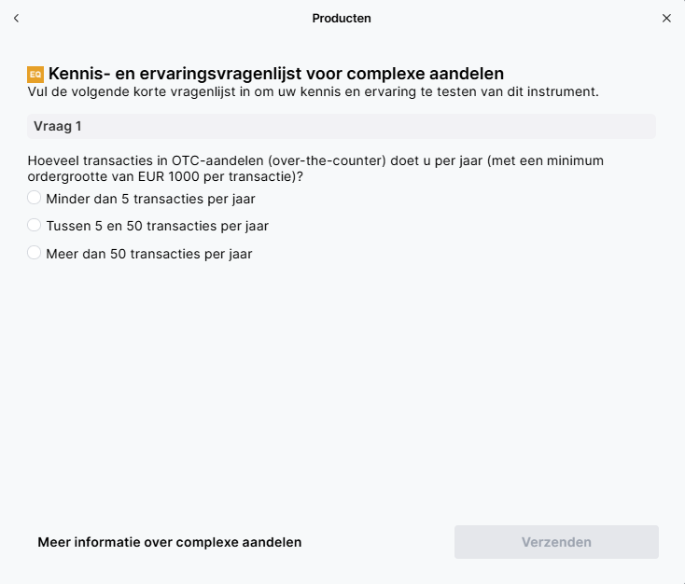Viewport: 685px width, 584px height.
Task: Select radio button for Meer dan 50 transacties
Action: (35, 253)
